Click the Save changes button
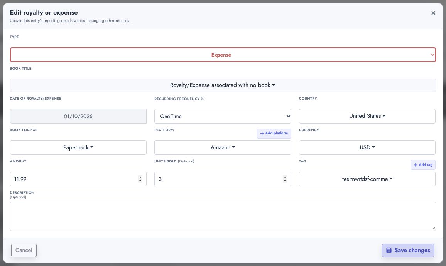This screenshot has height=266, width=446. coord(408,250)
